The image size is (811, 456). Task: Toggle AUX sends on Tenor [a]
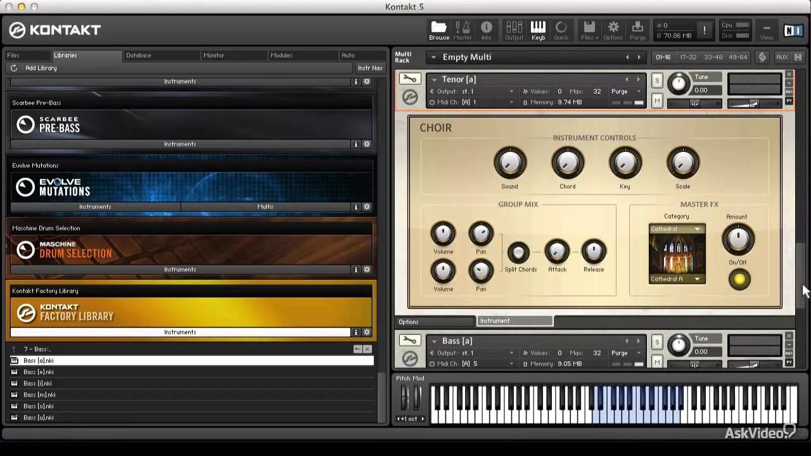(x=789, y=92)
